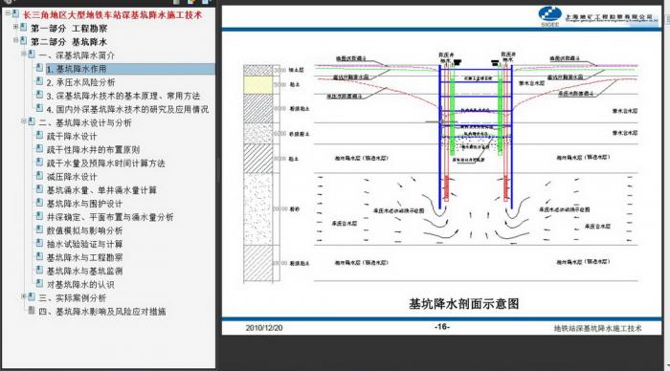The width and height of the screenshot is (670, 371).
Task: Select bookmark 数值模拟与影响分析
Action: [84, 230]
